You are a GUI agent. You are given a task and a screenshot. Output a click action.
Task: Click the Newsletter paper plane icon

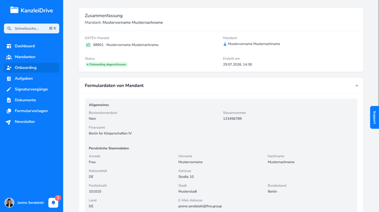8,122
